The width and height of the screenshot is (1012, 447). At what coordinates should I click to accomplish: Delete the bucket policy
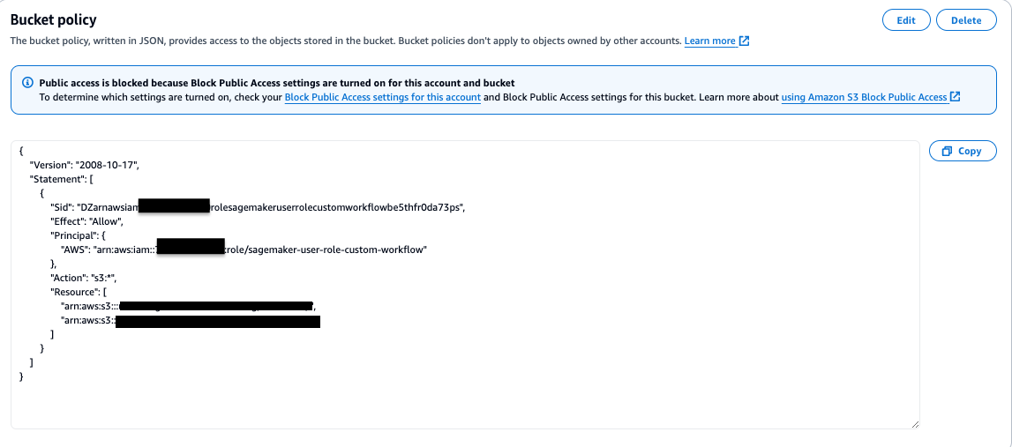pyautogui.click(x=966, y=20)
